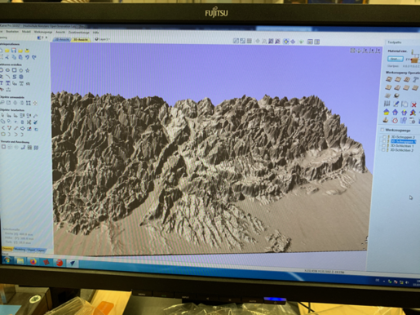This screenshot has height=315, width=420.
Task: Open an existing file via the folder icon
Action: click(7, 51)
